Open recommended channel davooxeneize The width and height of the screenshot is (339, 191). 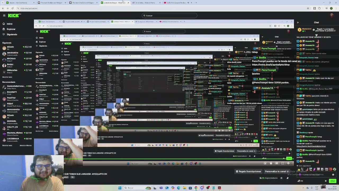17,110
